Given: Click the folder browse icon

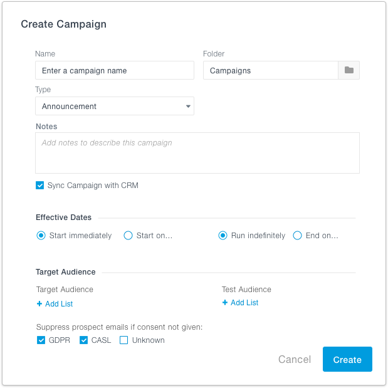Looking at the screenshot, I should pos(349,70).
